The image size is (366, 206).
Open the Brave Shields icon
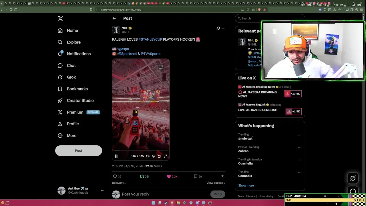[x=259, y=10]
